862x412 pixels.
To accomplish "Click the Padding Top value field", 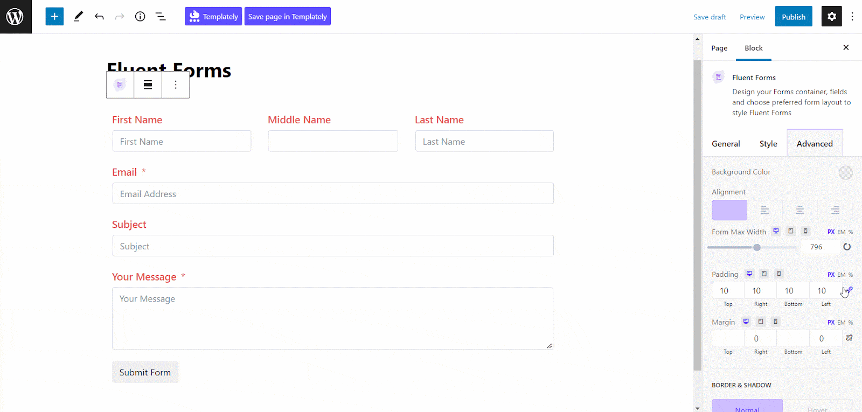I will click(728, 291).
